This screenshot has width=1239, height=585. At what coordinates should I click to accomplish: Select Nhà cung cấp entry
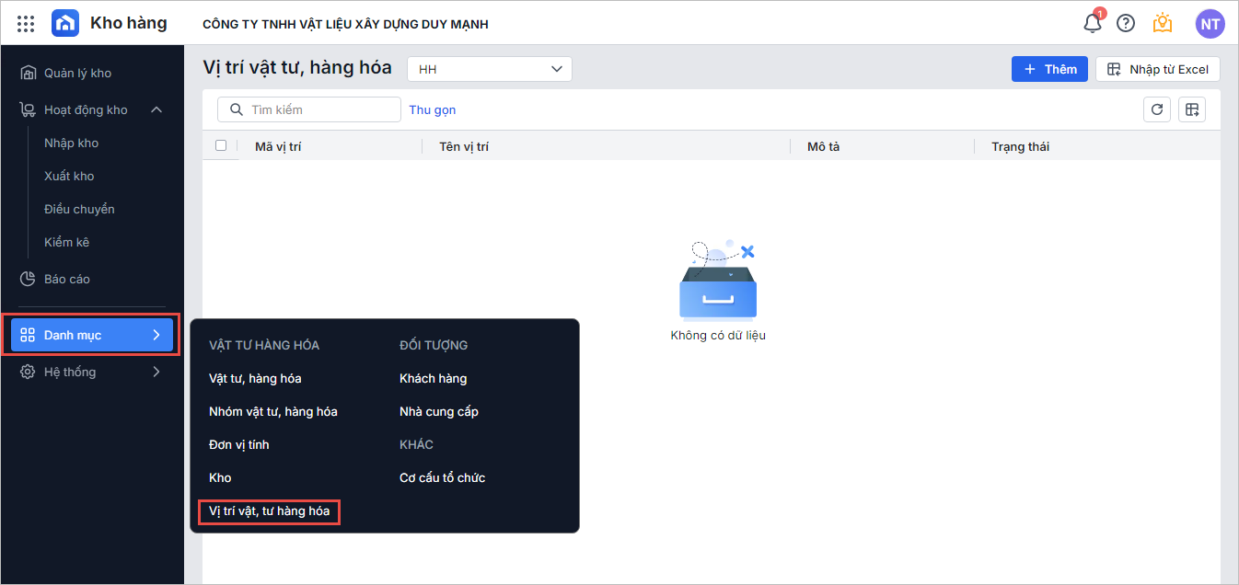point(439,411)
